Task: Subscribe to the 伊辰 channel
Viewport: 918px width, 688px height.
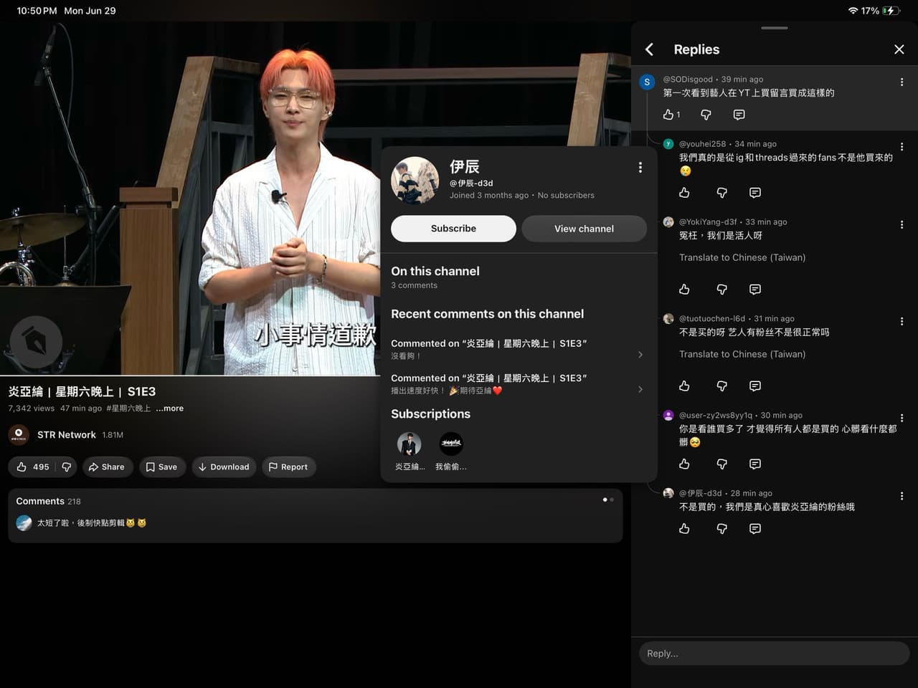Action: pos(453,229)
